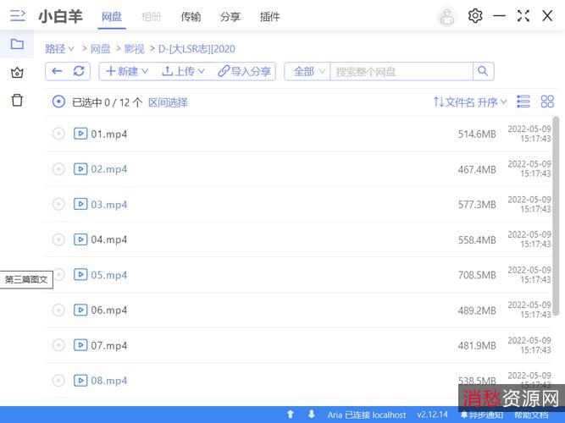The image size is (565, 423).
Task: Click the D-[大LSR志][2020 breadcrumb folder
Action: click(197, 48)
